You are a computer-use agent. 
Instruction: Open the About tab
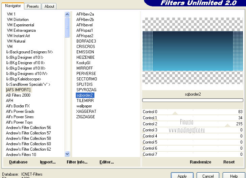click(x=49, y=6)
